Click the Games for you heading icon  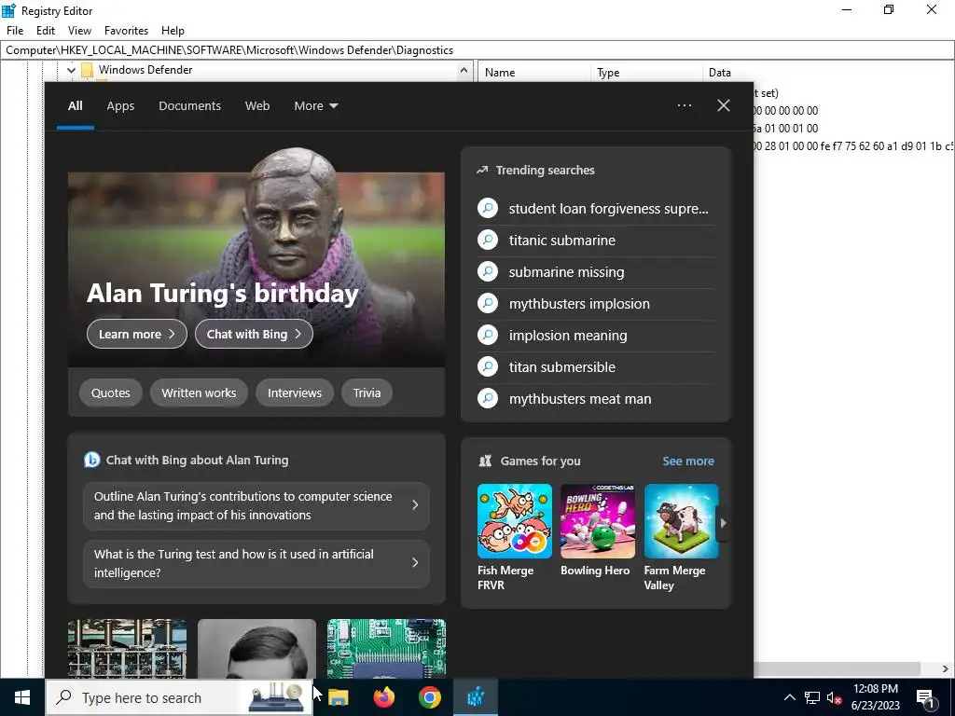coord(485,461)
